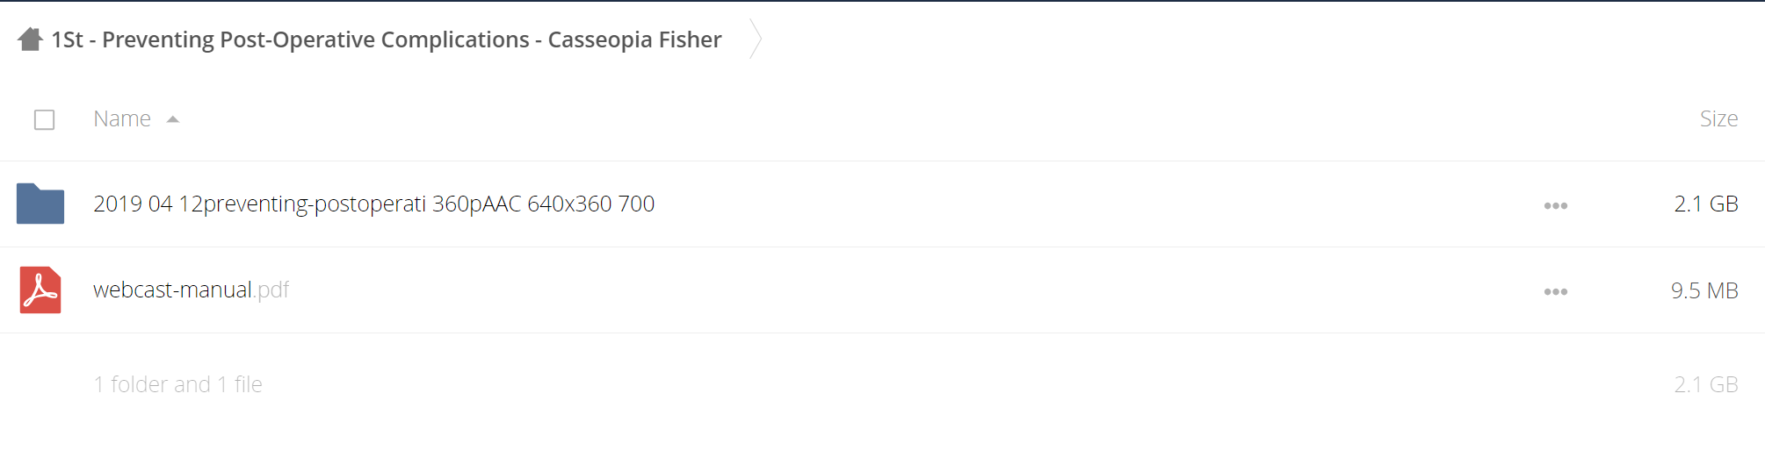The image size is (1765, 458).
Task: Open 2019 04 12preventing-postoperati 360pAAC folder link
Action: coord(373,204)
